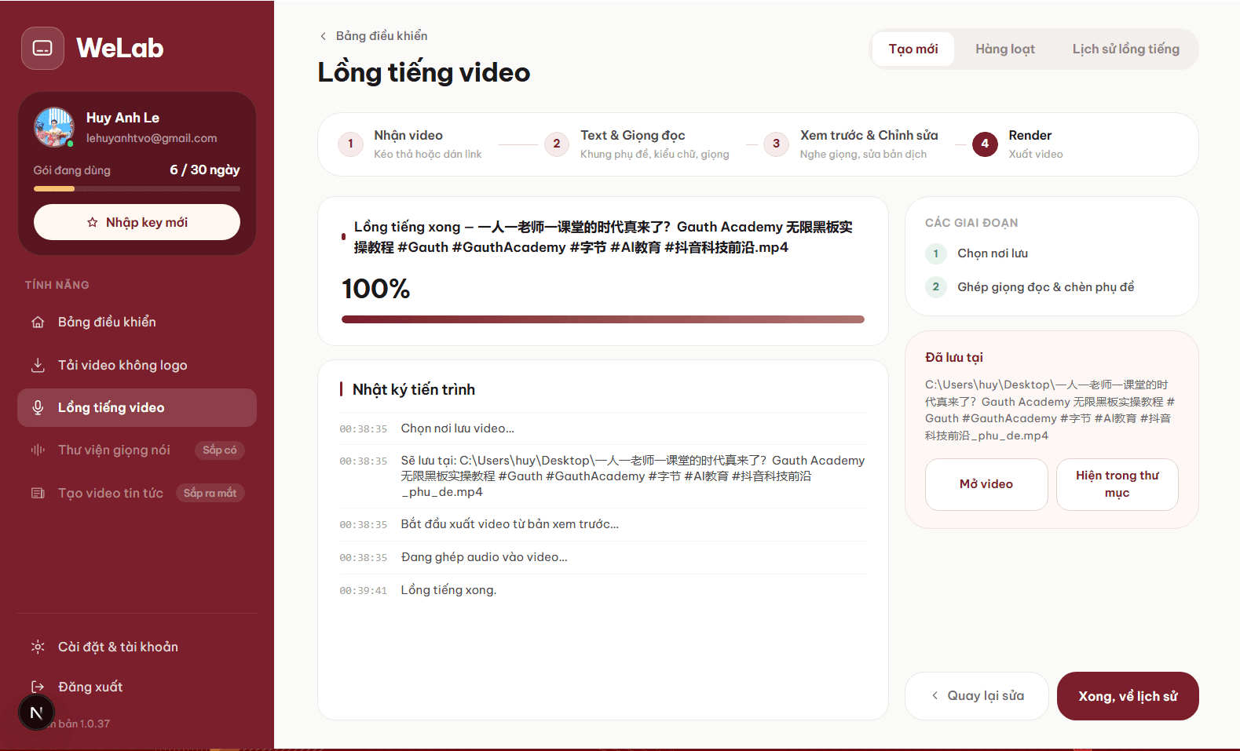Click Hiện trong thư mục button

1117,484
